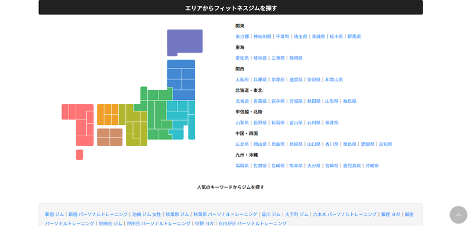Choose 埼玉県 from the Kanto list
This screenshot has height=226, width=473.
[300, 37]
